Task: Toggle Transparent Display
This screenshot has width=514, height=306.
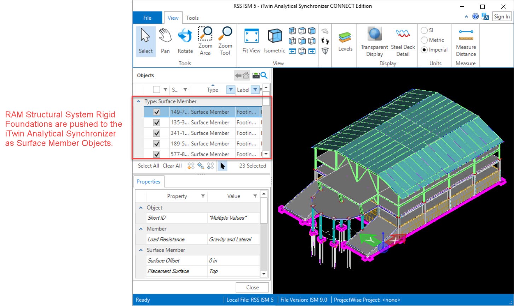Action: click(374, 41)
